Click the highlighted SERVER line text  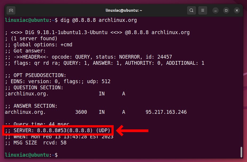(x=58, y=130)
